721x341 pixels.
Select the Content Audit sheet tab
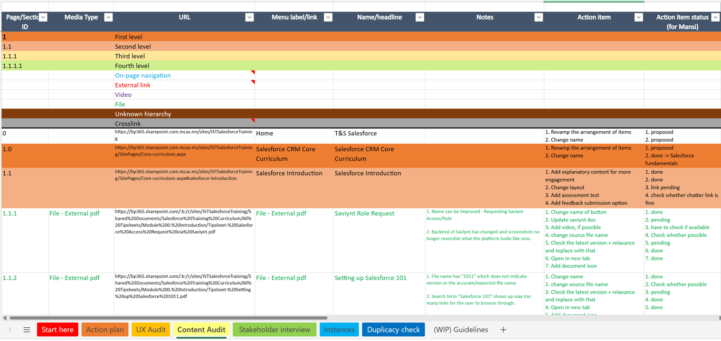[201, 330]
